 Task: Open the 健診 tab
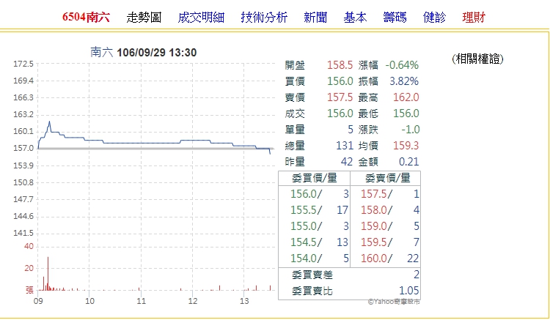click(434, 17)
